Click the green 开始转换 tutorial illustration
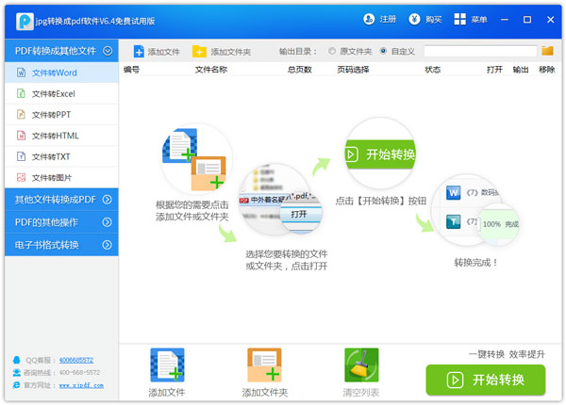 (380, 154)
